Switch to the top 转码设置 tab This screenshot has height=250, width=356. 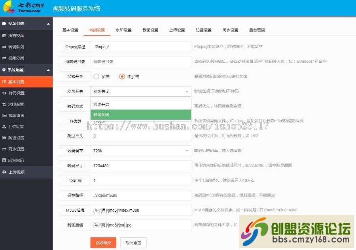97,30
